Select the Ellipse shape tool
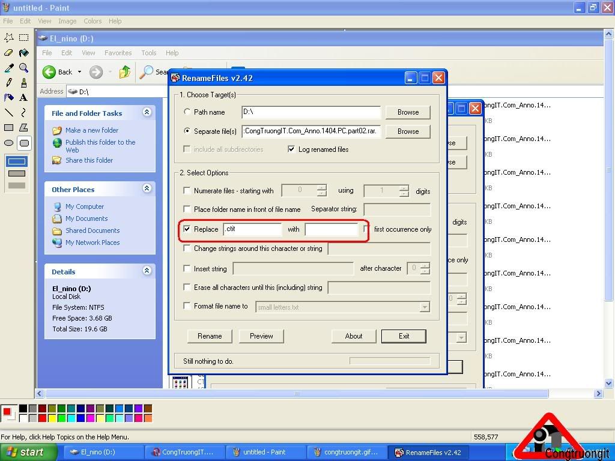 (x=9, y=143)
